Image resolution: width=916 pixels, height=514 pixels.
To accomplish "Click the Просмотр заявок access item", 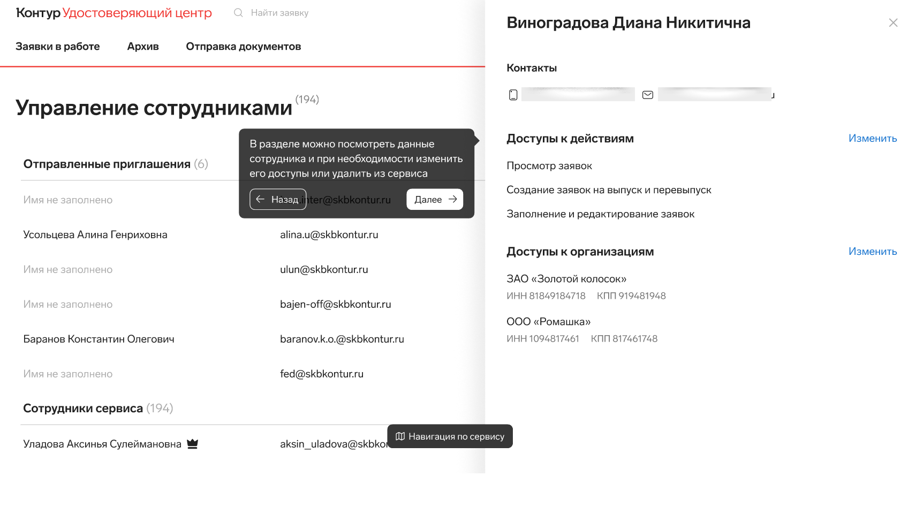I will 549,165.
